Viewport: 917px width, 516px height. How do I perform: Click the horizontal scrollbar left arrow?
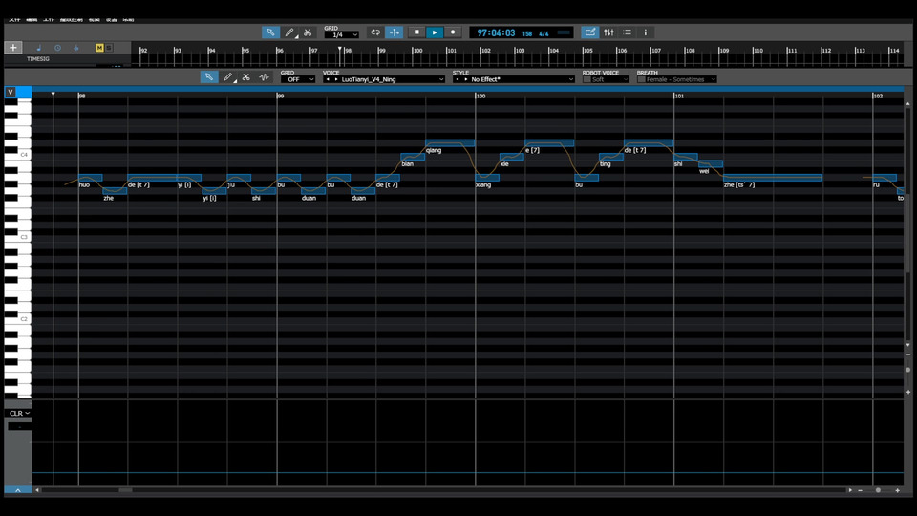(37, 490)
